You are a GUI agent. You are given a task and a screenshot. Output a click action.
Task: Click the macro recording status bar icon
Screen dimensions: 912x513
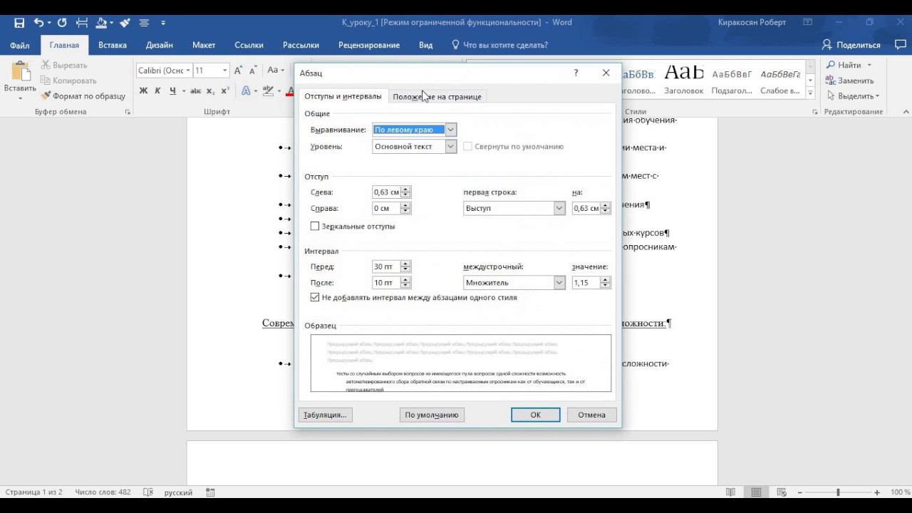210,492
